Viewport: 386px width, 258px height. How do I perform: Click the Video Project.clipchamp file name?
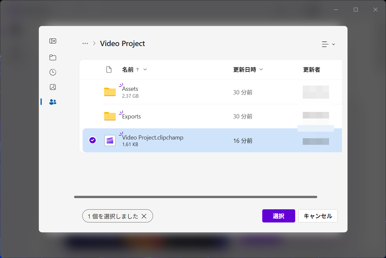click(153, 137)
